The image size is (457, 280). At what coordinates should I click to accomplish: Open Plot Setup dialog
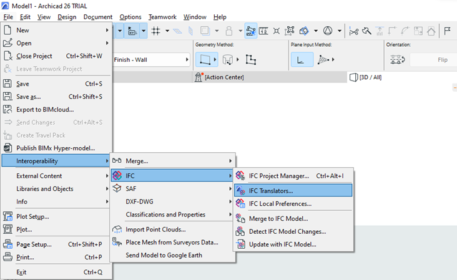[x=56, y=216]
